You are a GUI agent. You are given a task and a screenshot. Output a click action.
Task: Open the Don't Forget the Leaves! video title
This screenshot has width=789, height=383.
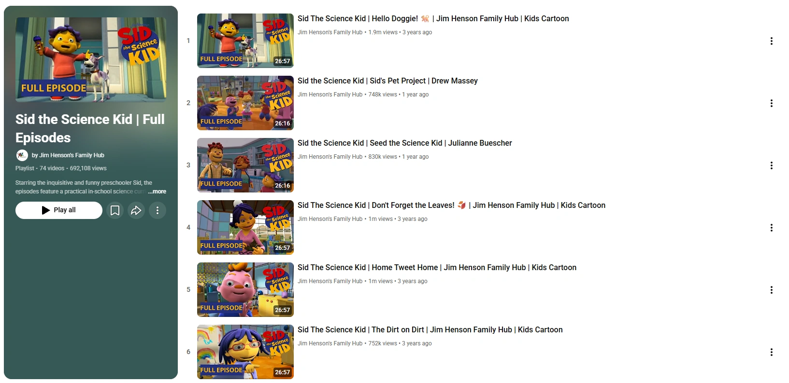pyautogui.click(x=451, y=205)
